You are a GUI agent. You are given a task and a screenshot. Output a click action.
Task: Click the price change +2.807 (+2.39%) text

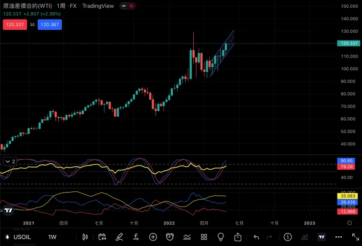[42, 14]
